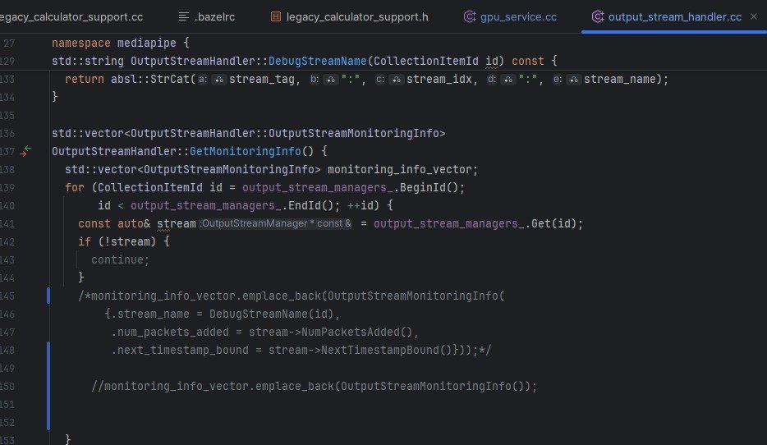The width and height of the screenshot is (767, 445).
Task: Click the 'return' keyword on line 133
Action: click(84, 79)
